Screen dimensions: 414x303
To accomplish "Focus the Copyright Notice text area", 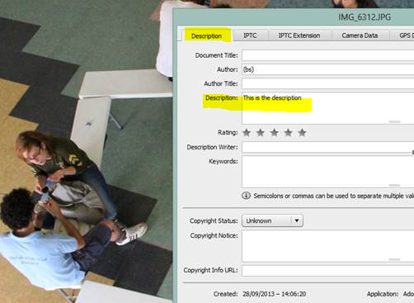I will click(x=328, y=246).
